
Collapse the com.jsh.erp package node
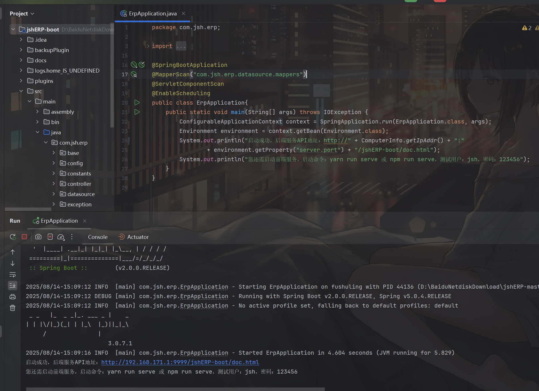(46, 143)
